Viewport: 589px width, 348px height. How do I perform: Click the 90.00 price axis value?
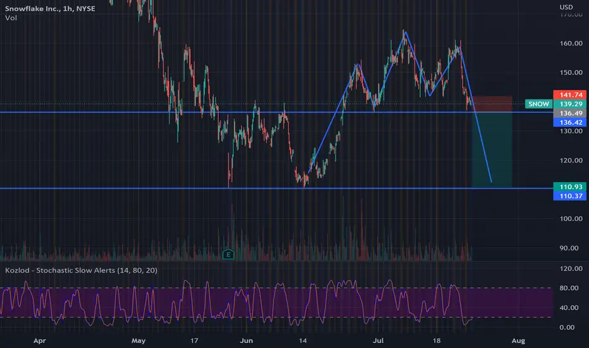[x=569, y=248]
